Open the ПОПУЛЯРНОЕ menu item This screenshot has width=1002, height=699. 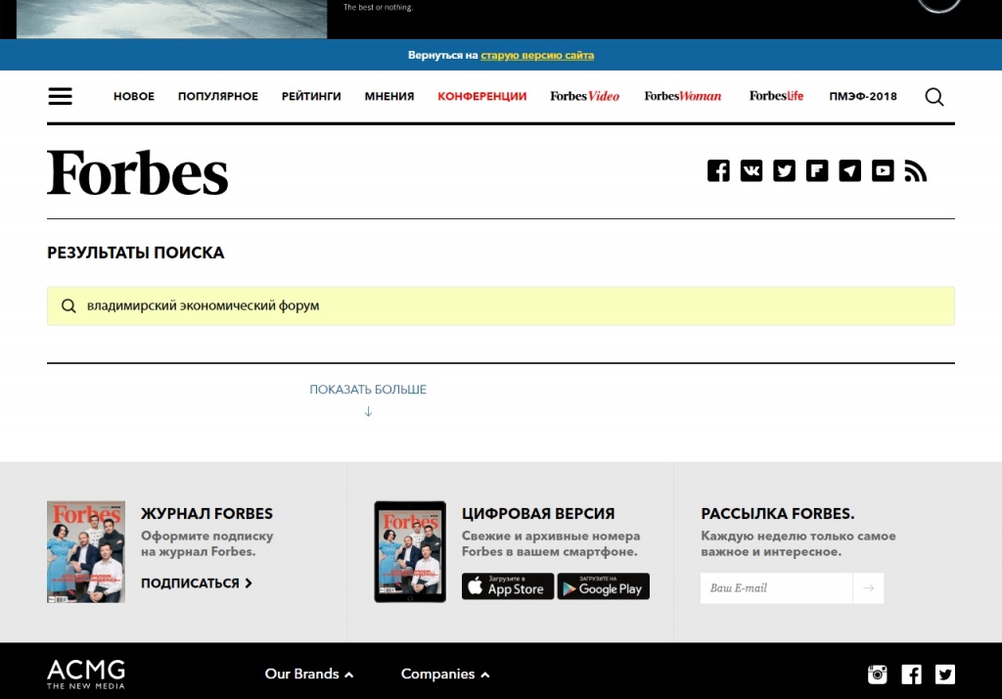pyautogui.click(x=218, y=96)
